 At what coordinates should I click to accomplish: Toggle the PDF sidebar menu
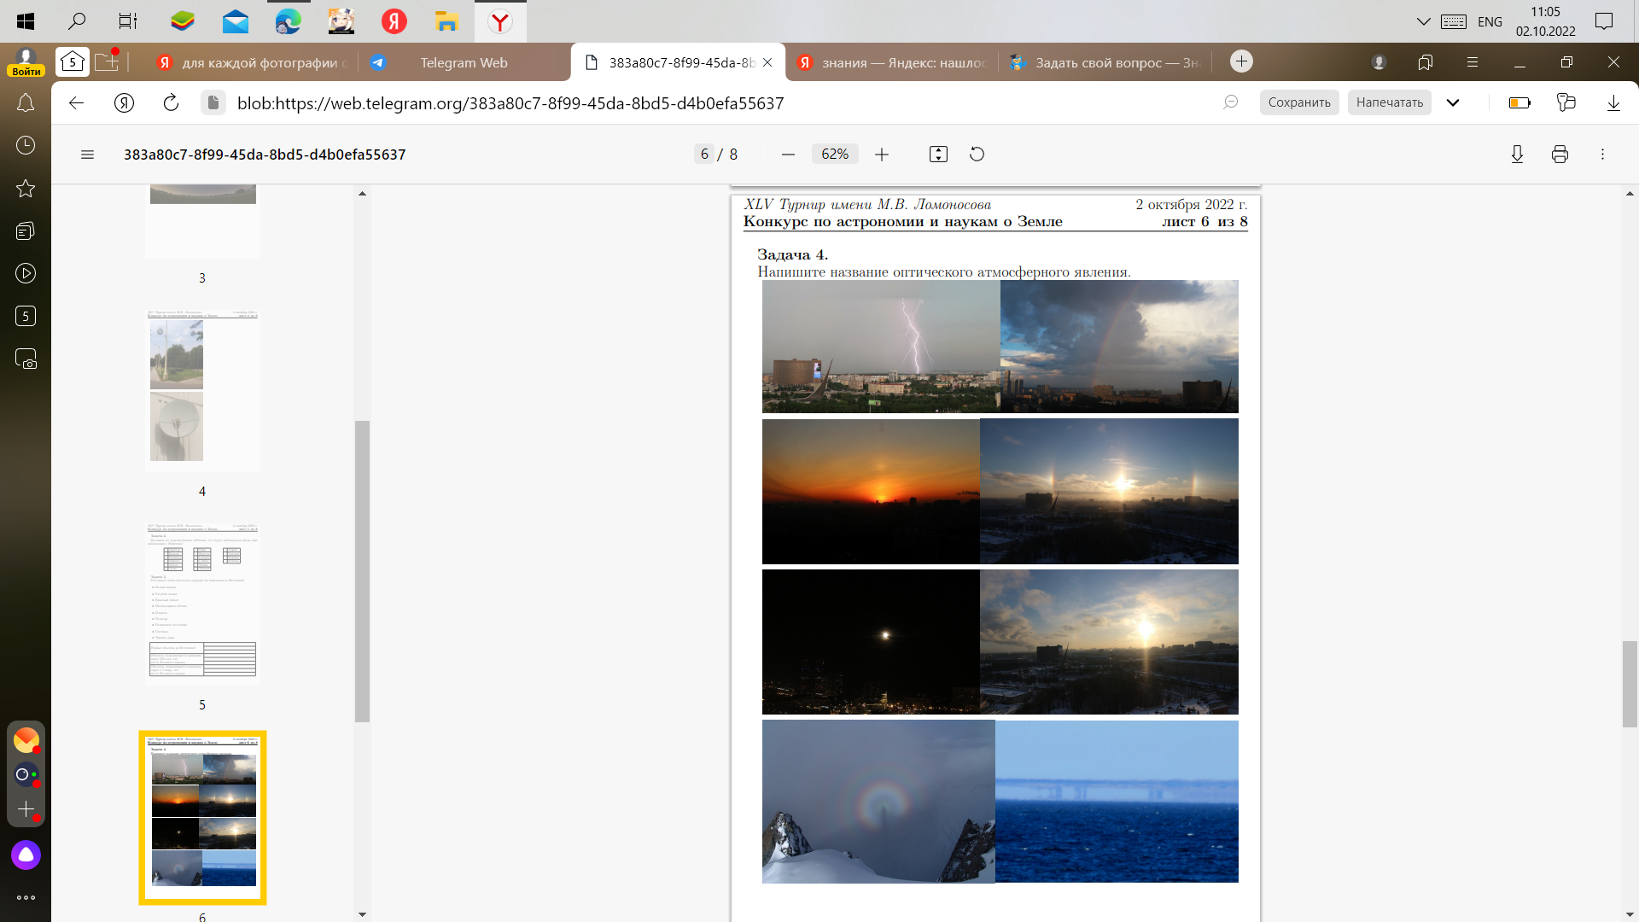click(x=87, y=155)
